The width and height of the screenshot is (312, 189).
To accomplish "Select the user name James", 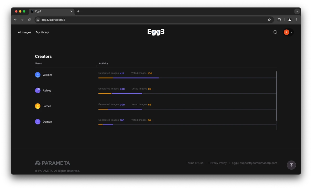I will [47, 106].
